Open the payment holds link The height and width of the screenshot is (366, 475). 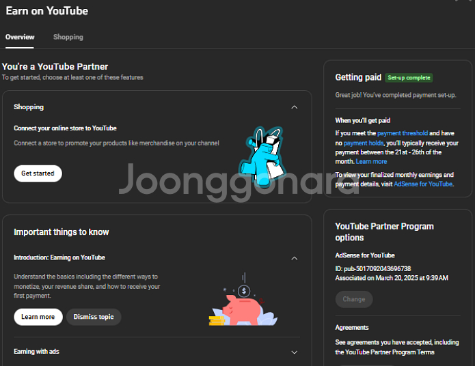(364, 143)
